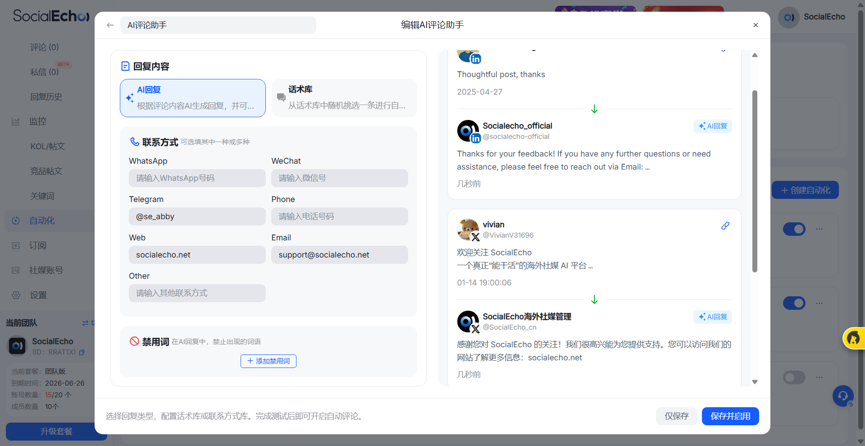Open the blue headset support chat

(x=843, y=396)
